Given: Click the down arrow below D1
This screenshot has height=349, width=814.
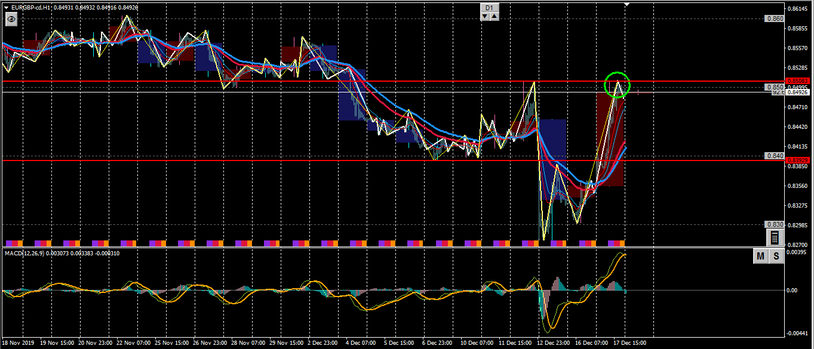Looking at the screenshot, I should (484, 16).
